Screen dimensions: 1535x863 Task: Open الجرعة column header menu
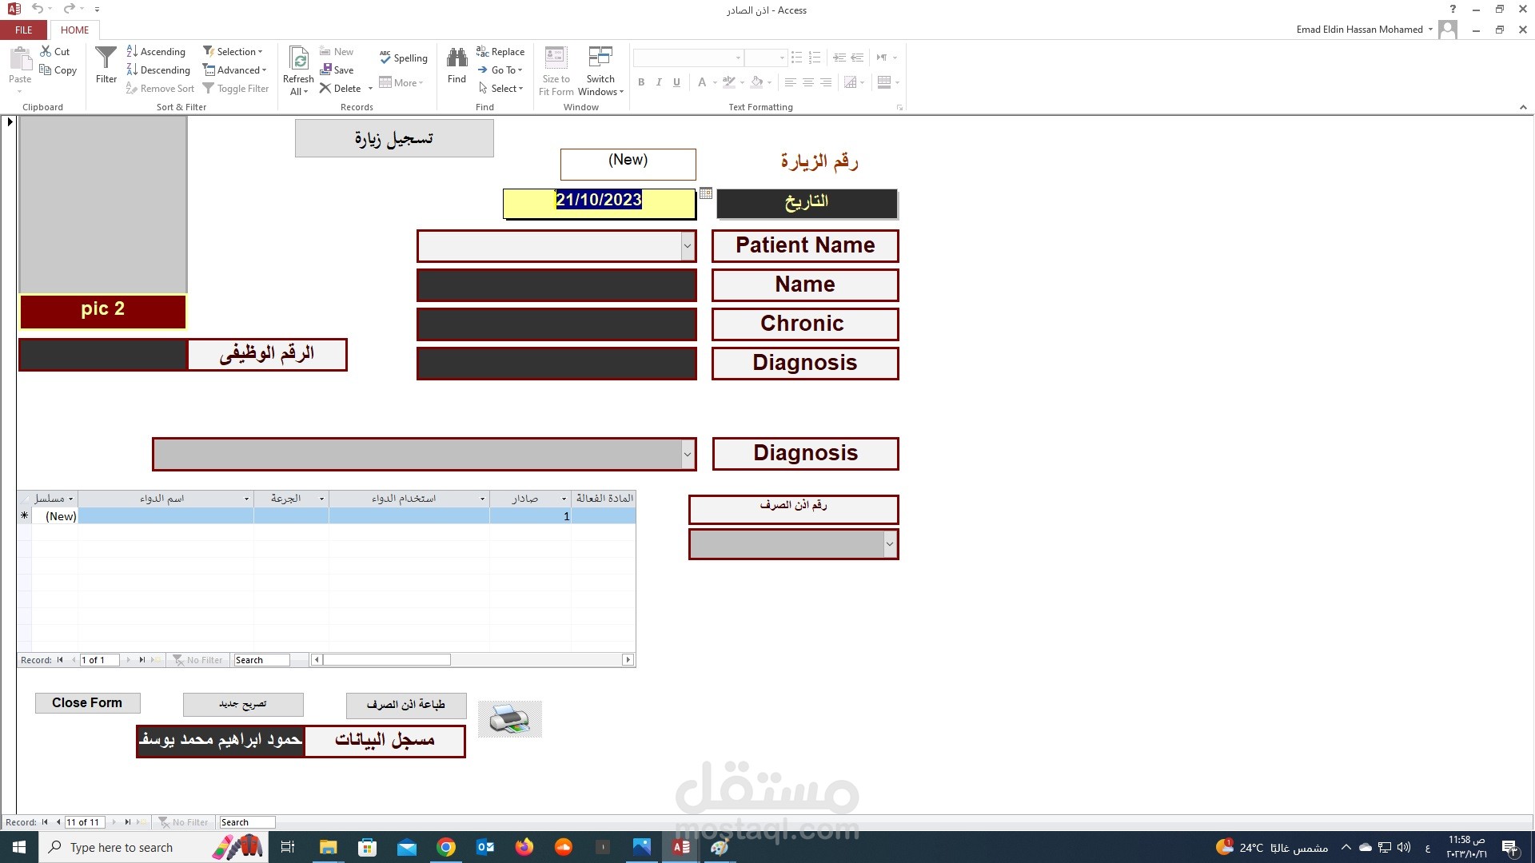321,499
